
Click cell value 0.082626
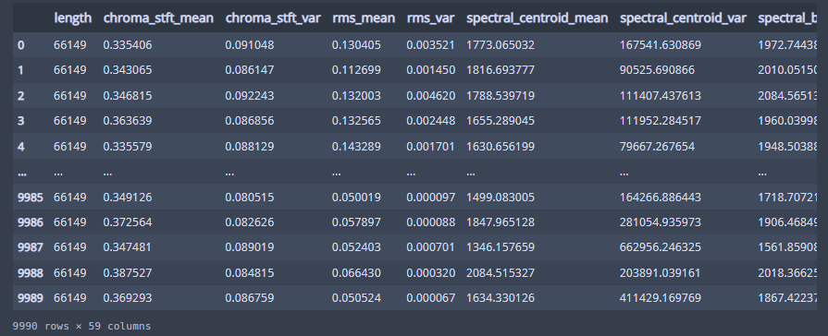click(x=250, y=222)
